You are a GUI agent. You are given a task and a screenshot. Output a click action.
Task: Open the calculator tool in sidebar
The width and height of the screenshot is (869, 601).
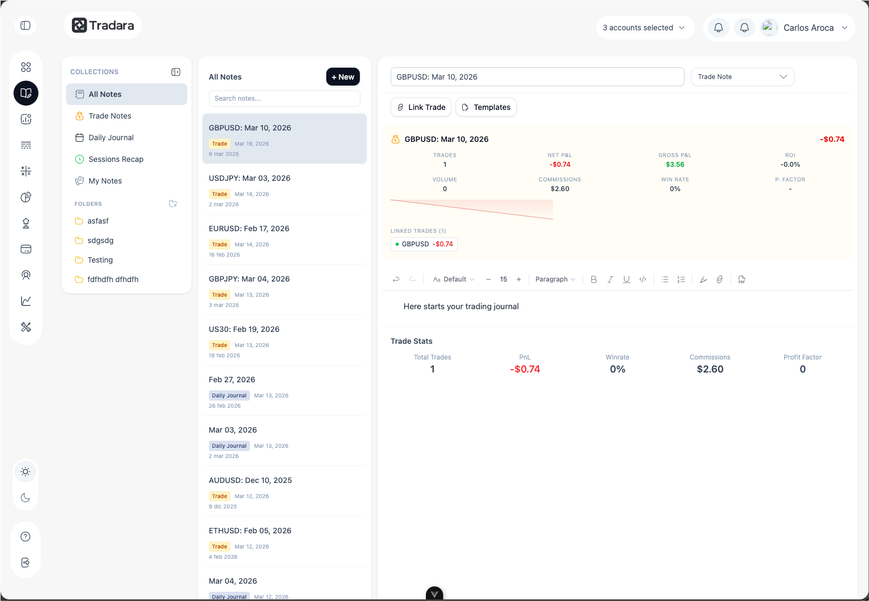click(26, 171)
